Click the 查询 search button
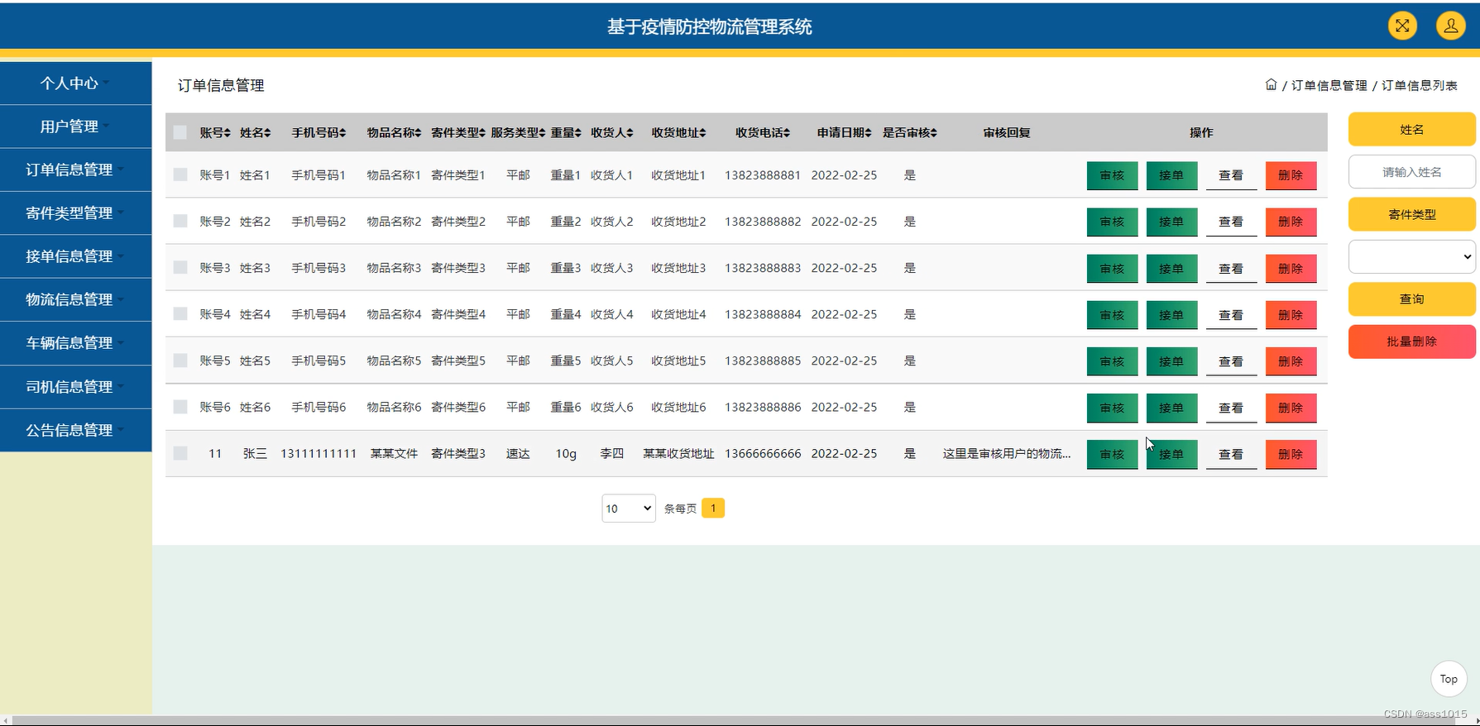This screenshot has width=1480, height=726. pos(1411,299)
